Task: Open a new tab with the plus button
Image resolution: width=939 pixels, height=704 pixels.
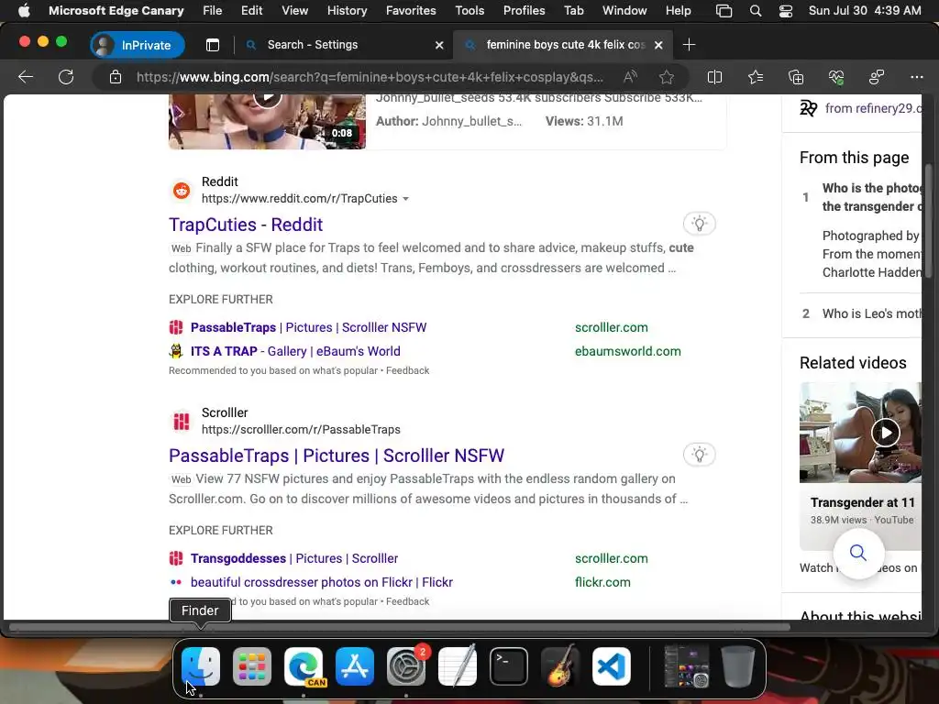Action: [689, 45]
